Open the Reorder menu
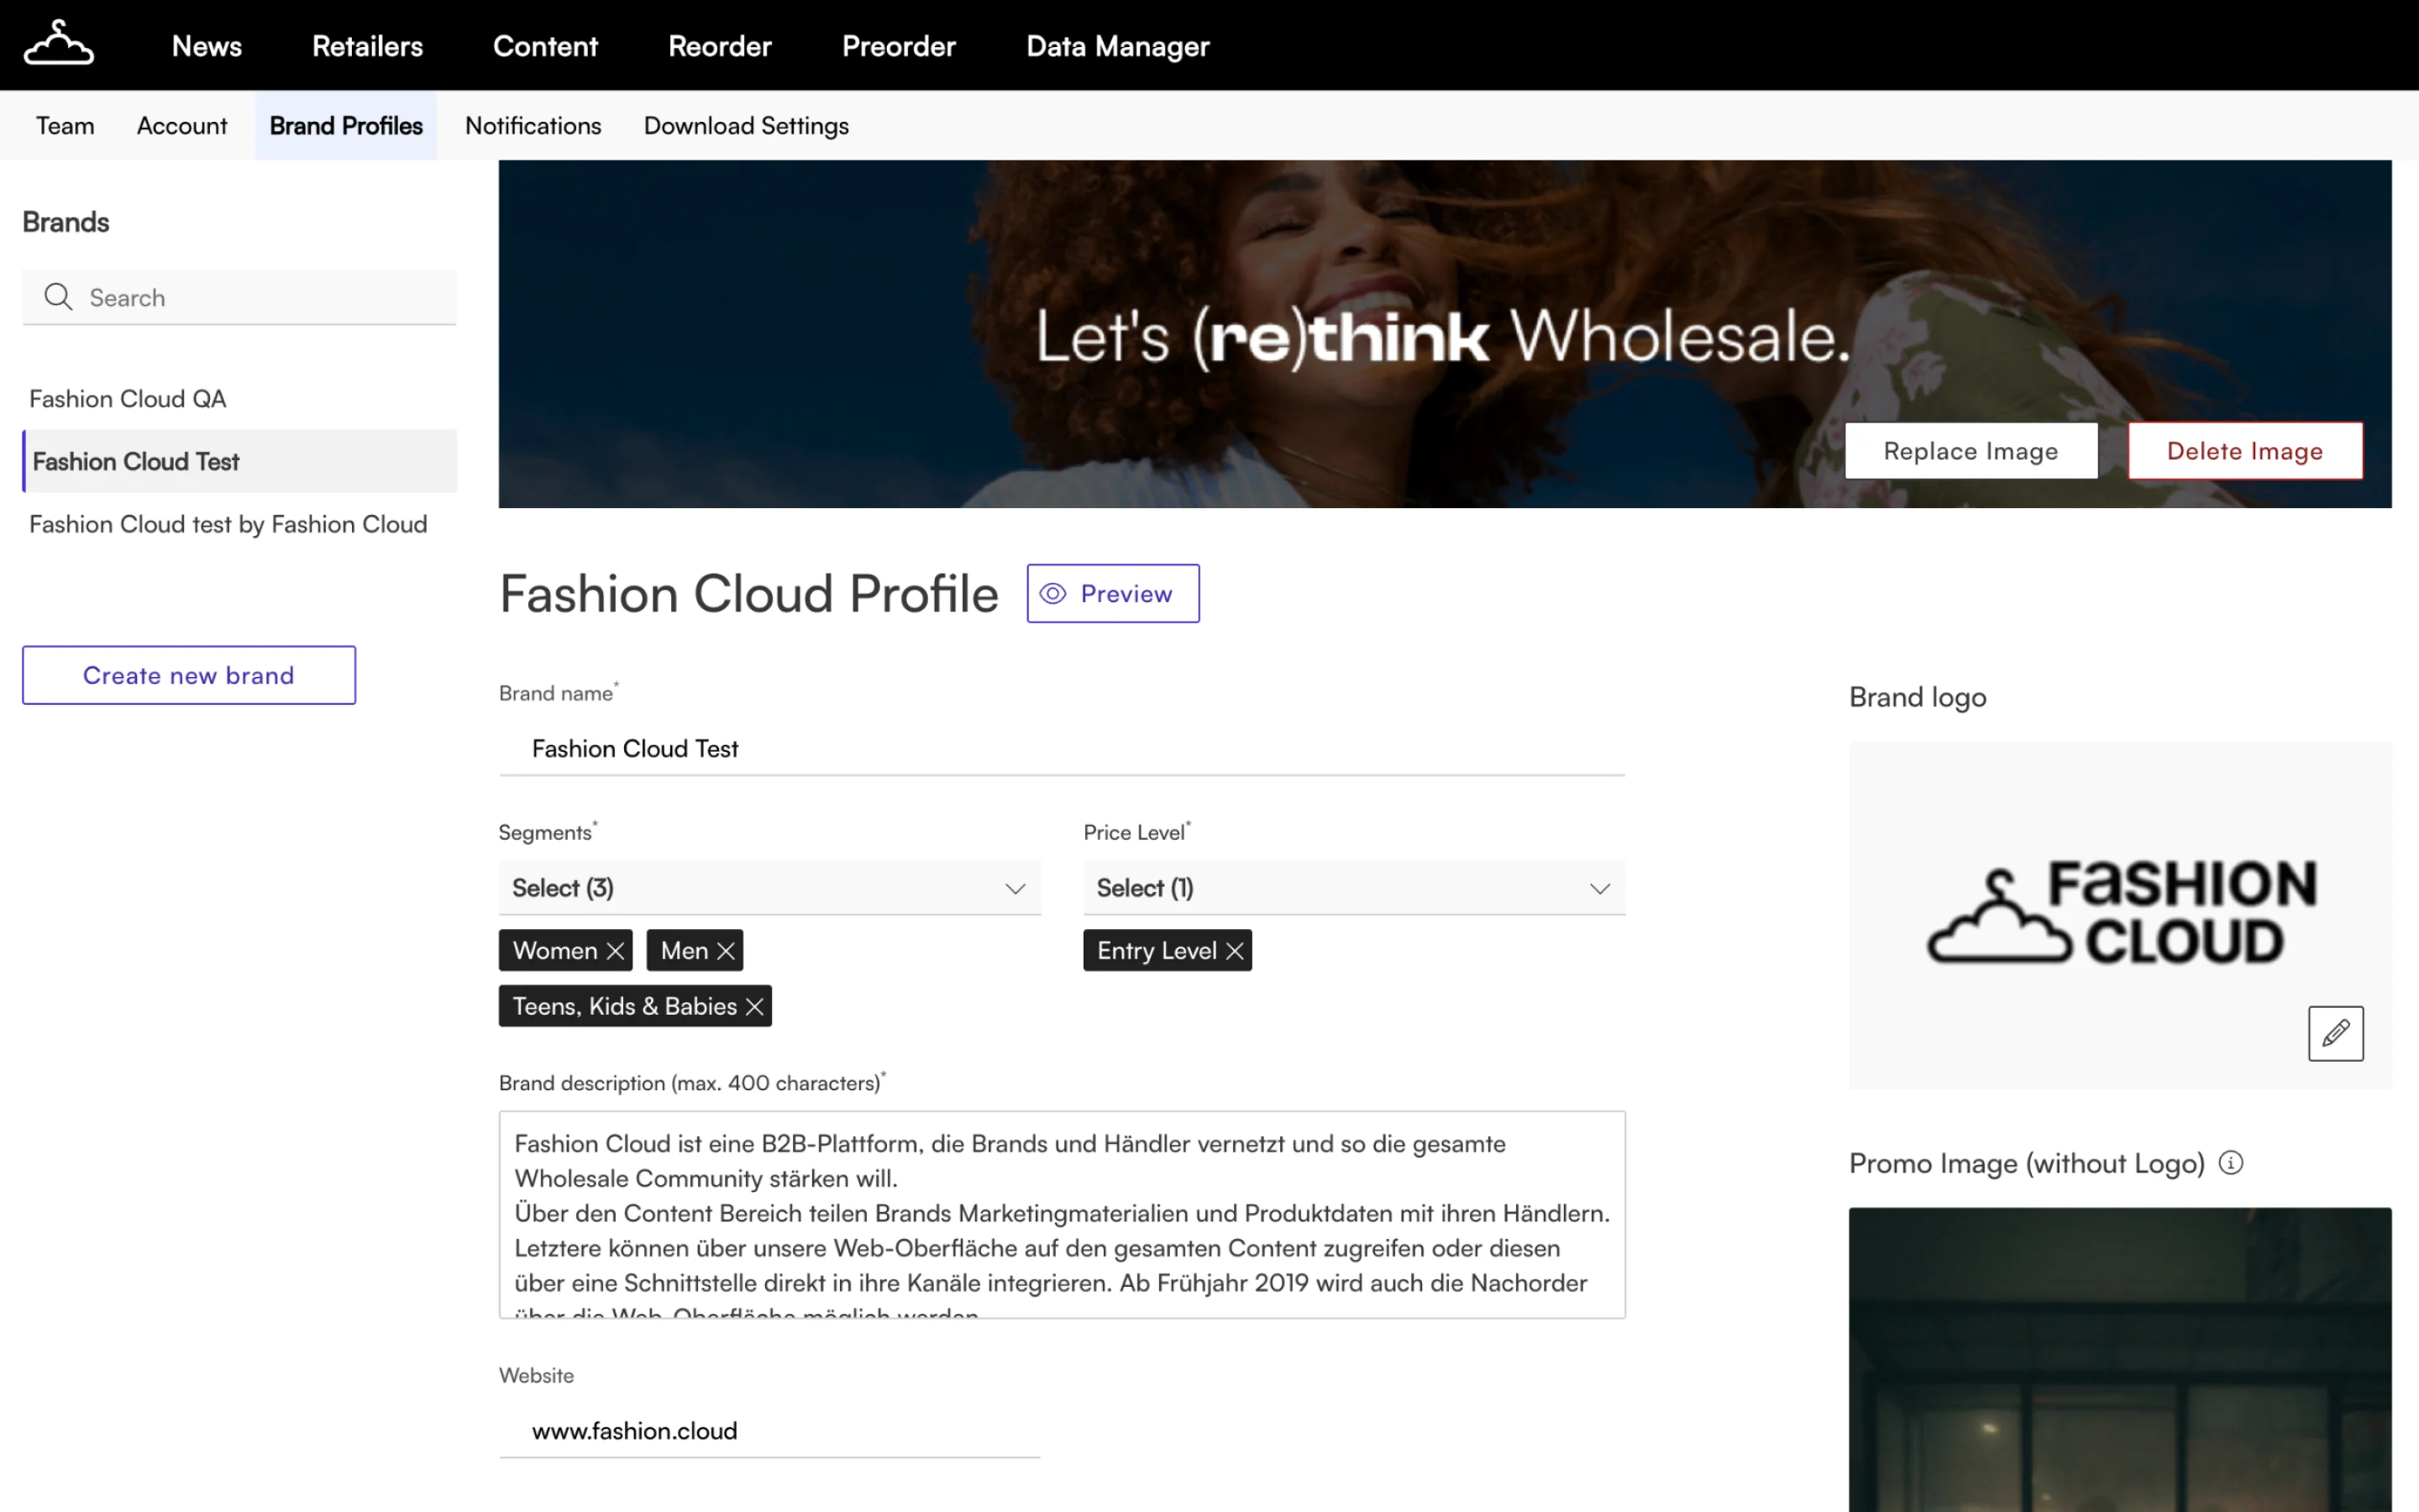The width and height of the screenshot is (2419, 1512). coord(720,46)
